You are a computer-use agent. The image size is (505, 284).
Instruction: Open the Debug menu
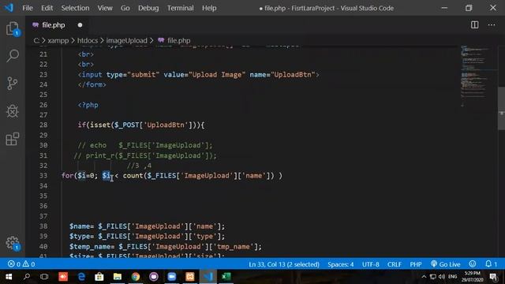[x=148, y=8]
